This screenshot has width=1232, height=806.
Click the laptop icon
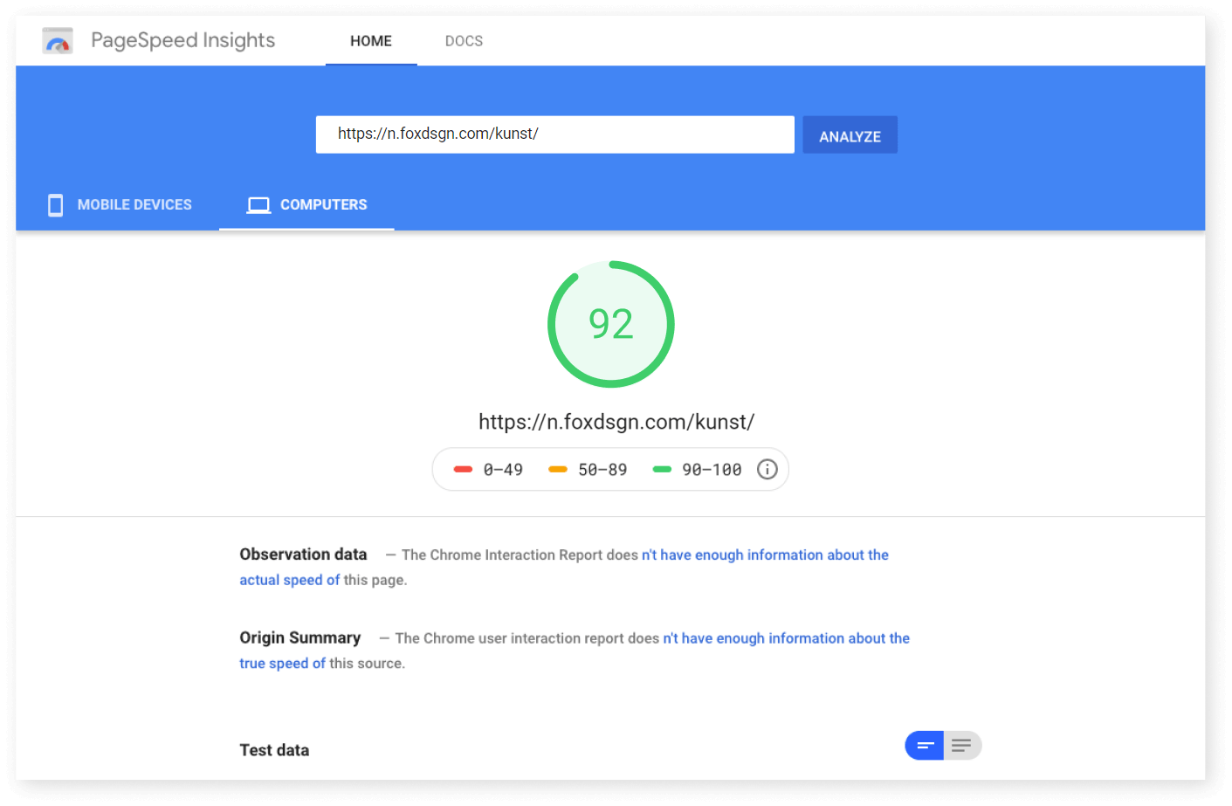[x=258, y=205]
